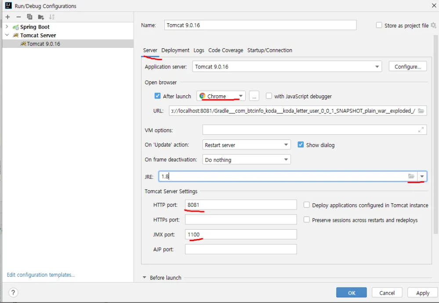Uncheck the After launch checkbox
Viewport: 439px width, 303px height.
(157, 96)
